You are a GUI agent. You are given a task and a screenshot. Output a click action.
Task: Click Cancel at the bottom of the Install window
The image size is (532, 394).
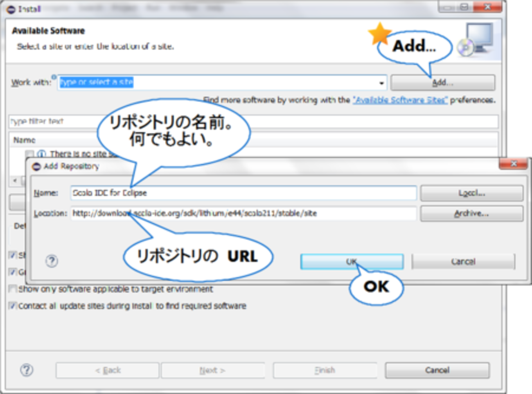[437, 370]
